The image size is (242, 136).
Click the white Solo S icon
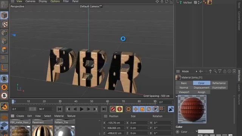click(x=4, y=96)
